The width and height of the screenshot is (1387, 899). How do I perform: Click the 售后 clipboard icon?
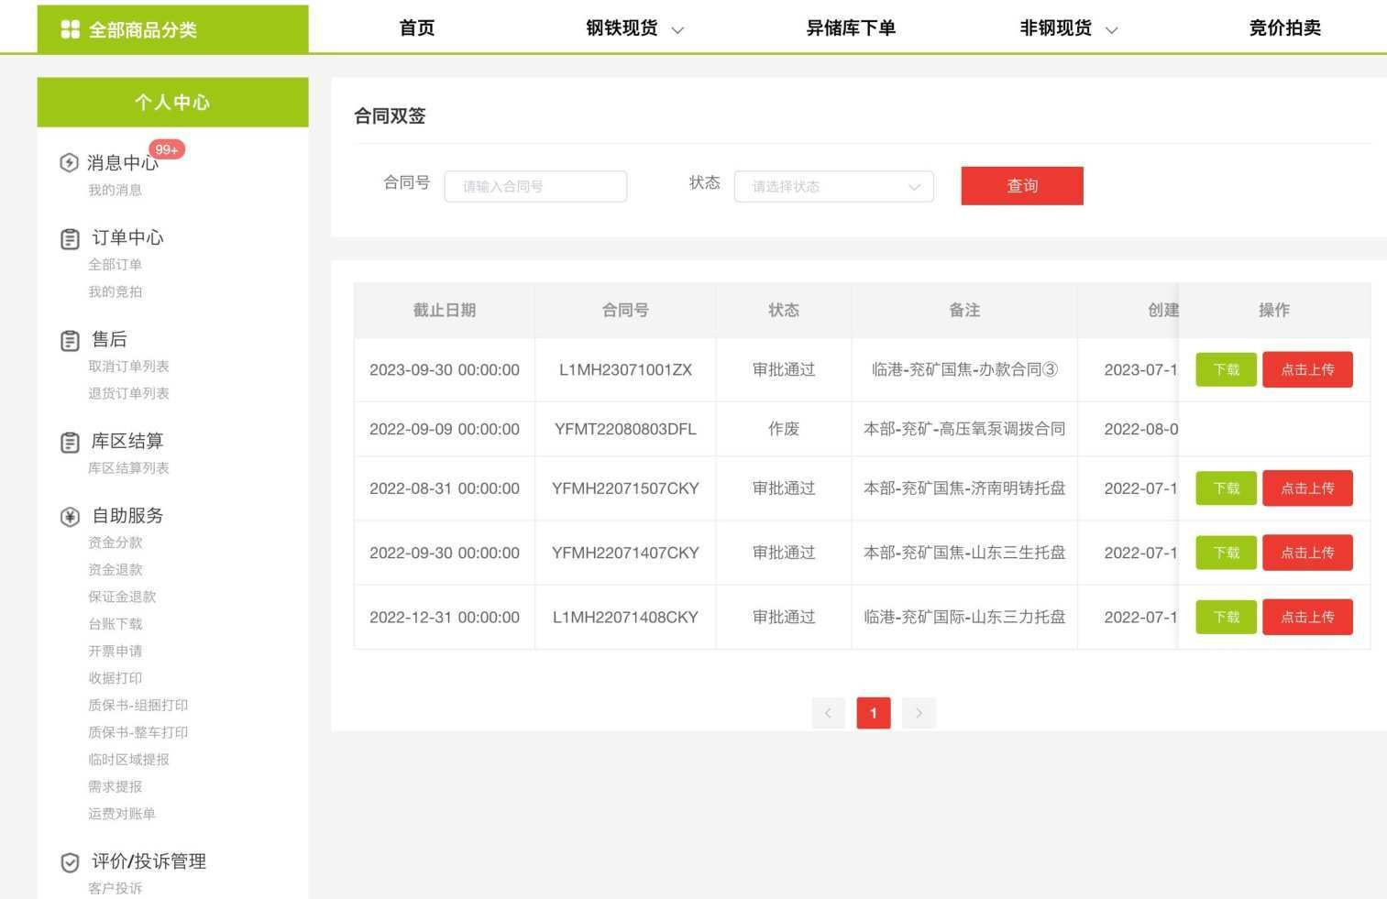pos(70,341)
